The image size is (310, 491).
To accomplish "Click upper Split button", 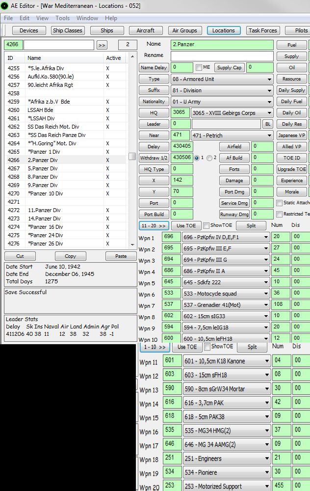I will tap(251, 225).
